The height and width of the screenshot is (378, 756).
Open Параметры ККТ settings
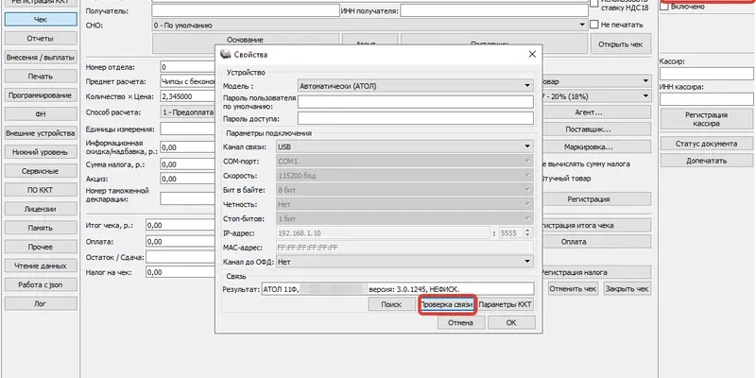click(x=505, y=305)
